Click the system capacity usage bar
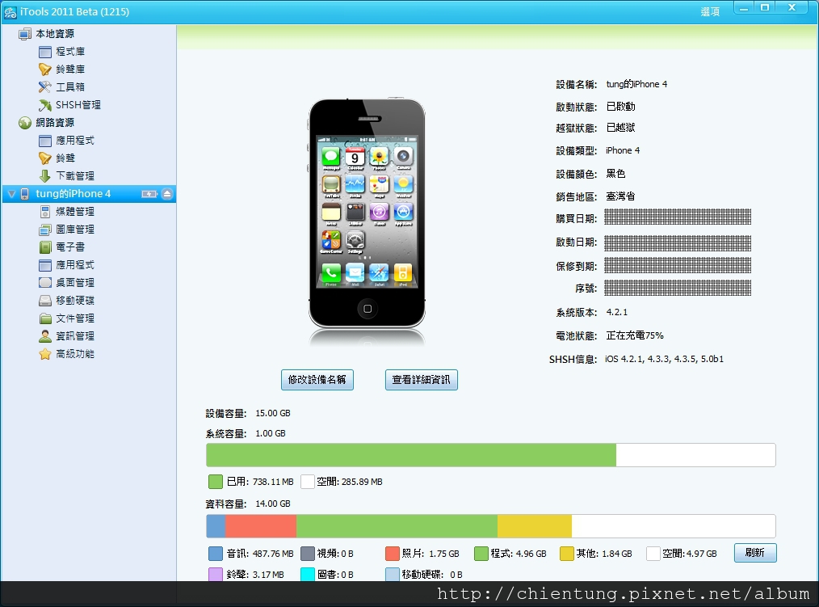 [491, 455]
